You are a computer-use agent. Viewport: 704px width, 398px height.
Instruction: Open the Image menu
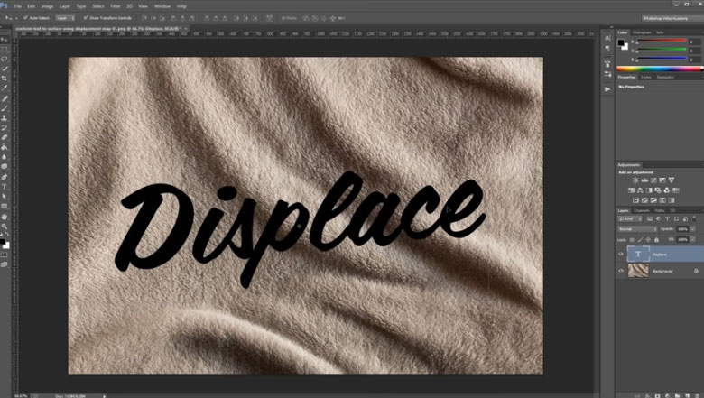47,6
